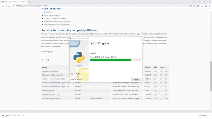Close the Python Release tab
The width and height of the screenshot is (212, 119).
click(x=26, y=2)
